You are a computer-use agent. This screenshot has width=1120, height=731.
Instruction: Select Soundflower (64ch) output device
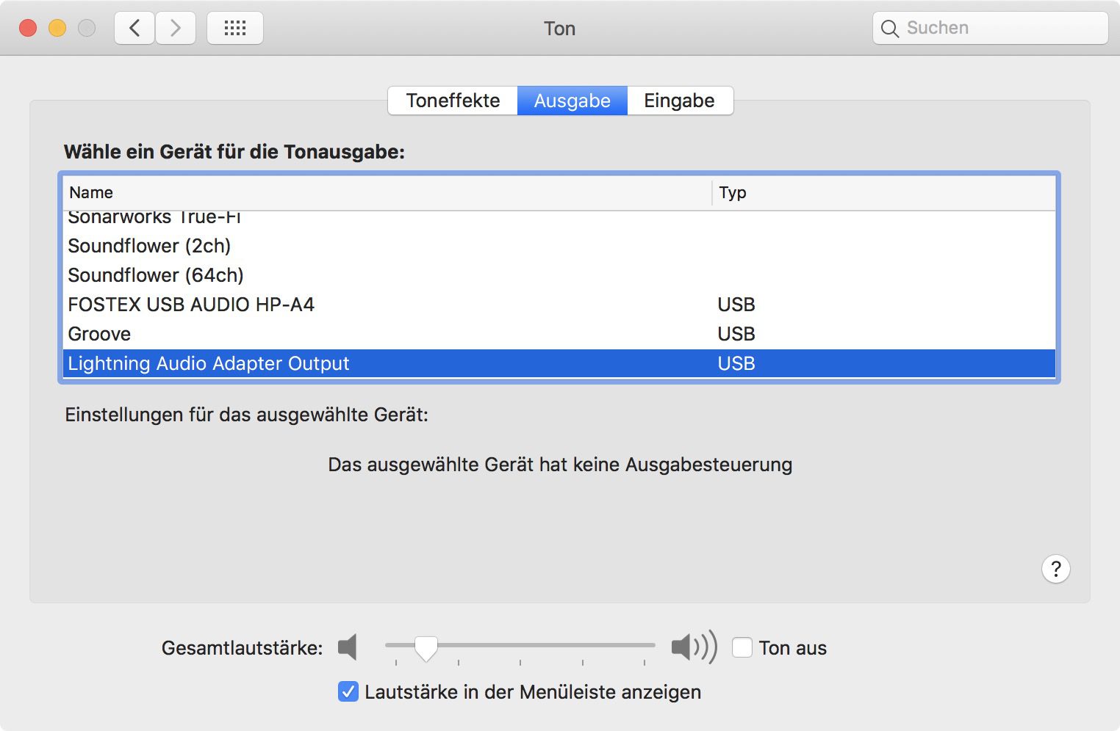(x=156, y=275)
